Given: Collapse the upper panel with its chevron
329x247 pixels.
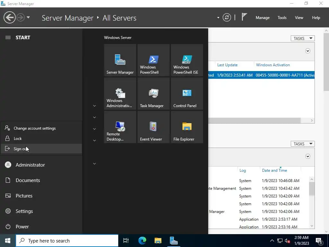Looking at the screenshot, I should (x=307, y=51).
